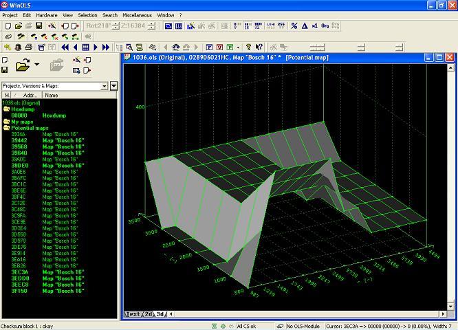
Task: Sort list by the Name column header
Action: 80,95
